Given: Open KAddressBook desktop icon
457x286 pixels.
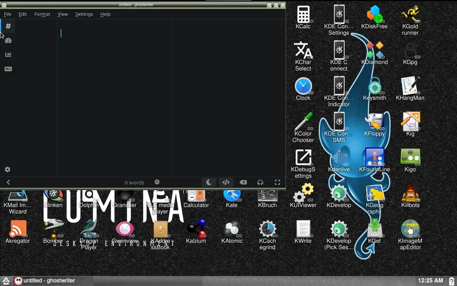Looking at the screenshot, I should click(x=160, y=235).
